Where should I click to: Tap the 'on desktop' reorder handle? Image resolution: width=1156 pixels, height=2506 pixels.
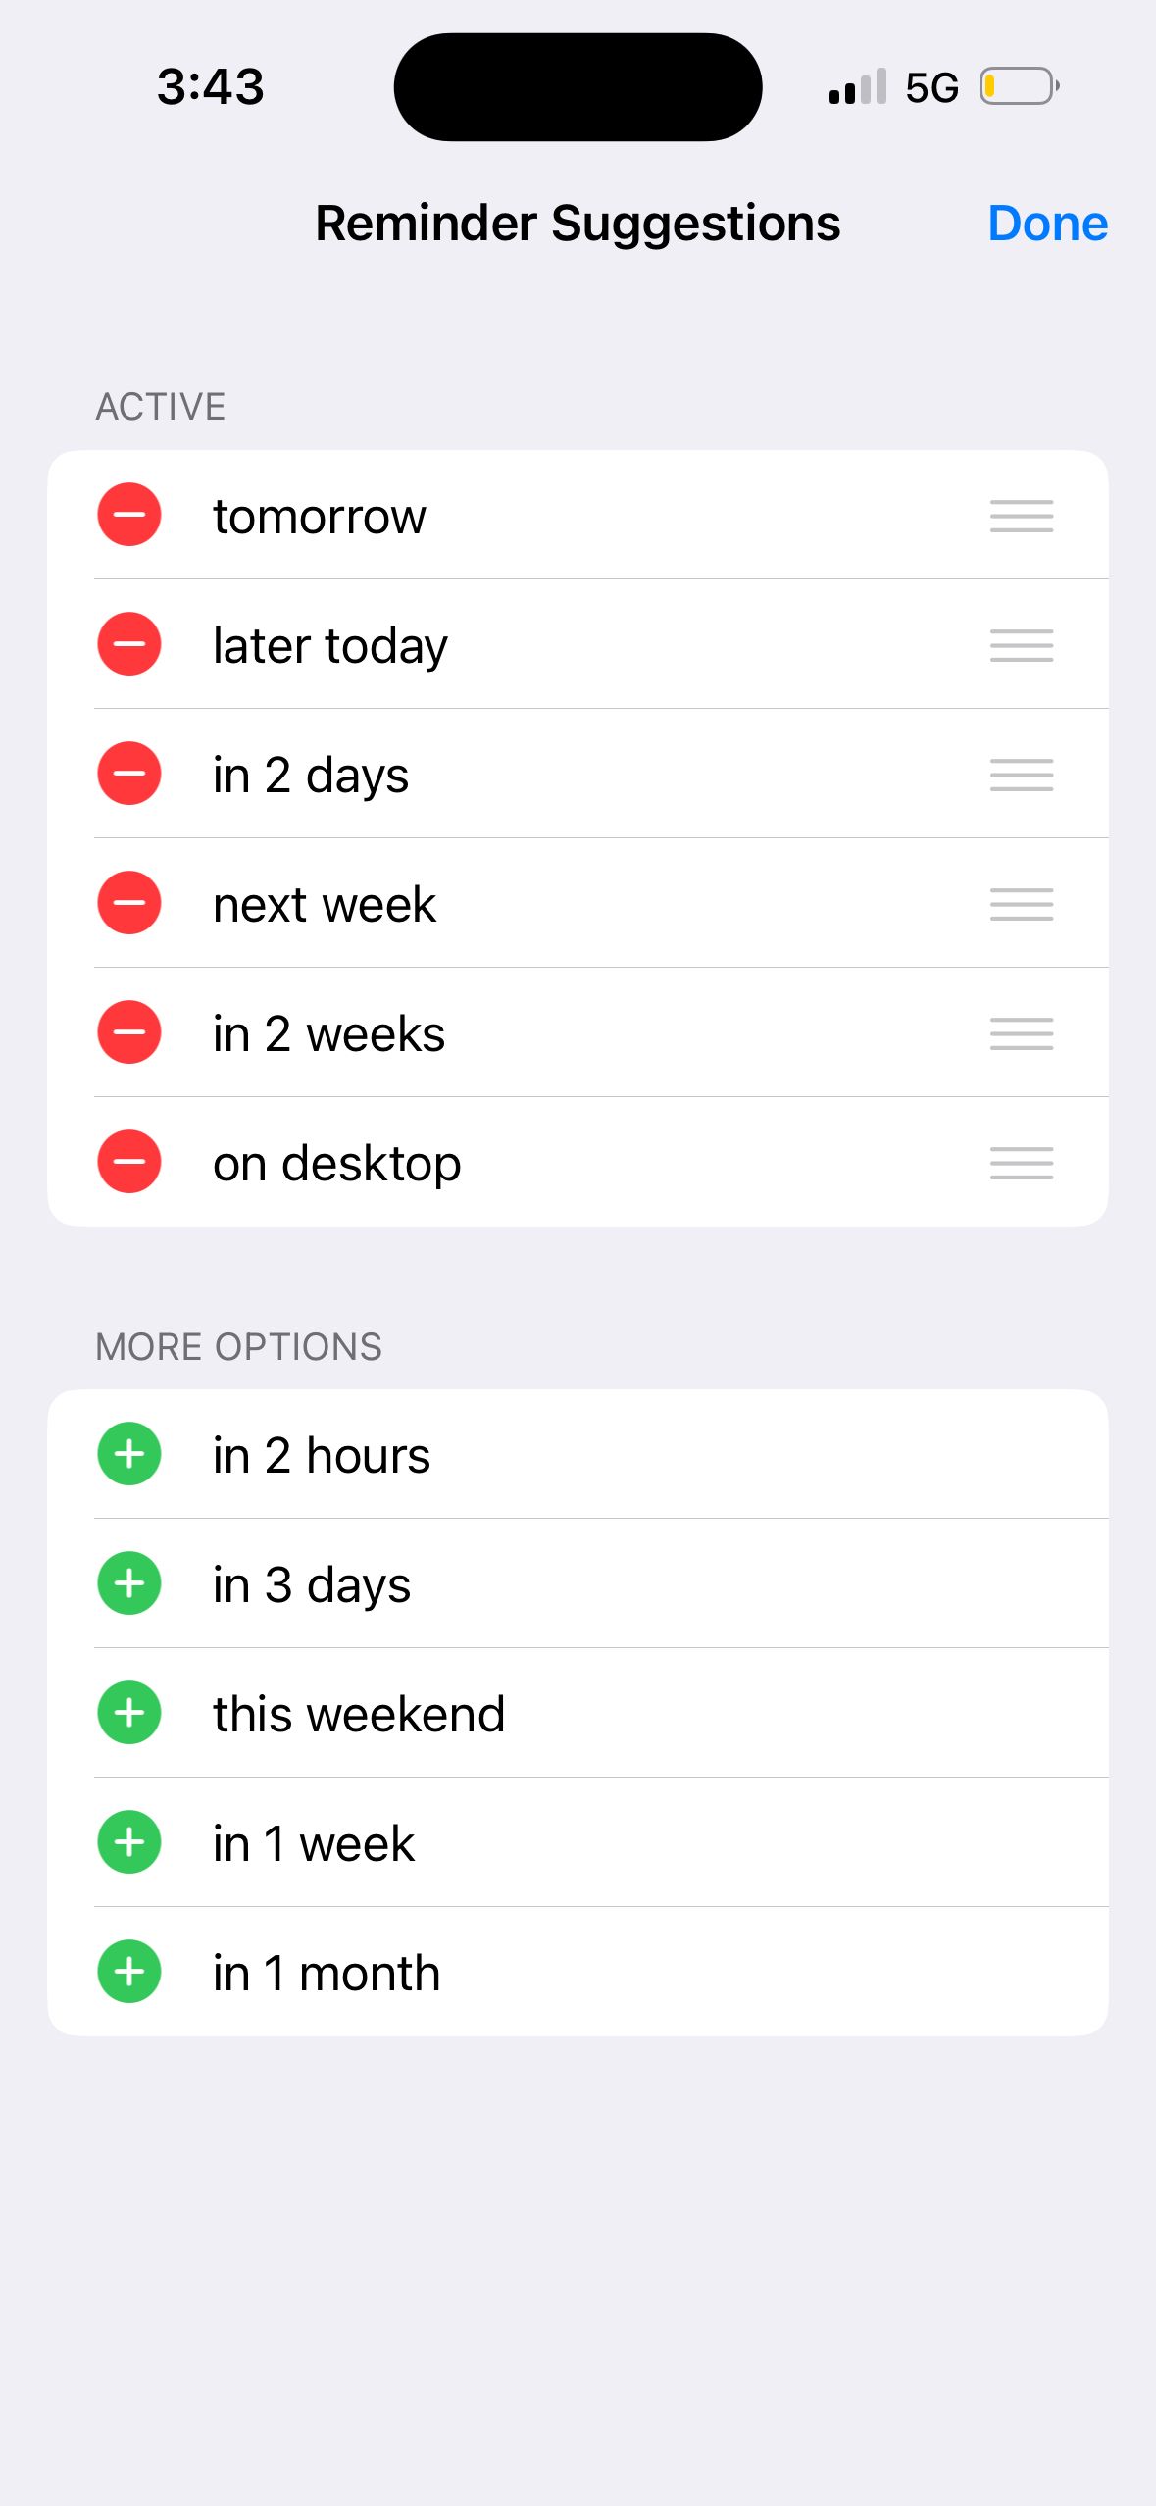pyautogui.click(x=1022, y=1163)
